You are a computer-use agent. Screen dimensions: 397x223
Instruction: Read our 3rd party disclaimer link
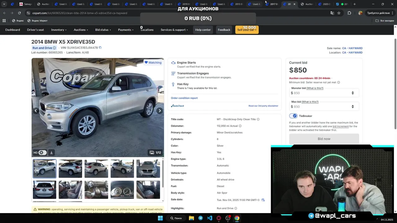263,106
